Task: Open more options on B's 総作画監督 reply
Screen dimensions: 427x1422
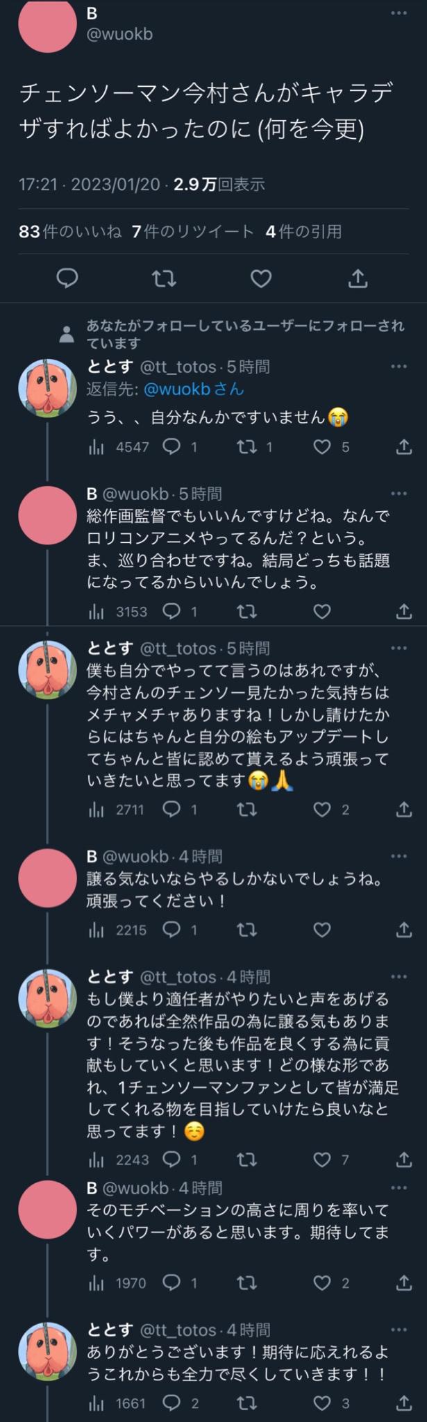Action: pos(399,494)
